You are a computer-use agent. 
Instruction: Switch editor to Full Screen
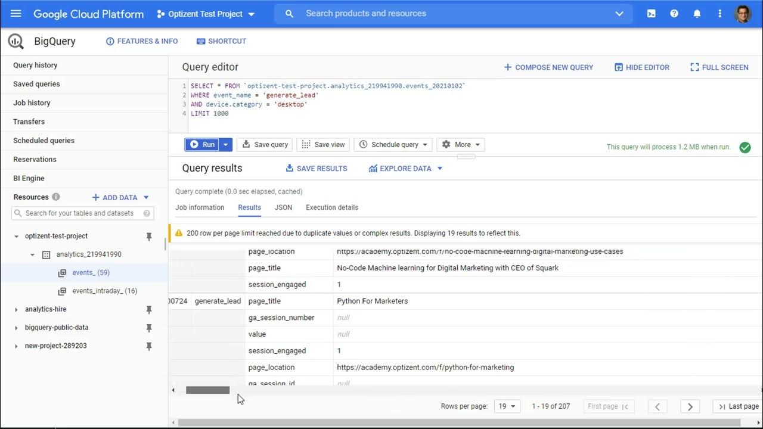[719, 67]
